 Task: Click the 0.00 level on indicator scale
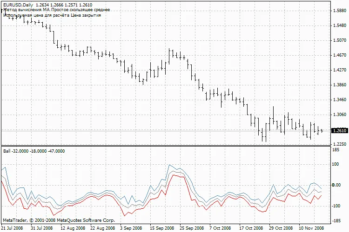click(336, 185)
